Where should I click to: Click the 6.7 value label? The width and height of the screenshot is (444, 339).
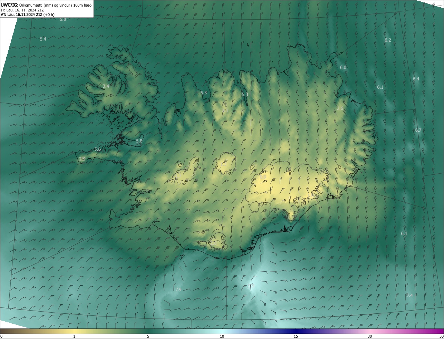point(418,130)
